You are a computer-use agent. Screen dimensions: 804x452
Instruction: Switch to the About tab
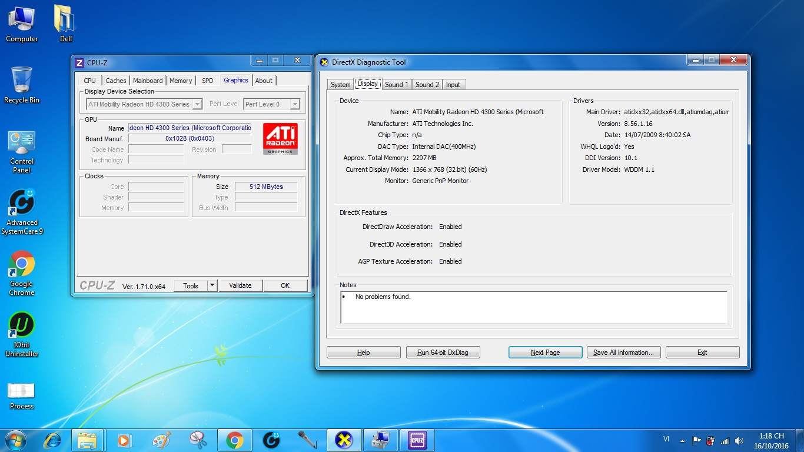pyautogui.click(x=264, y=81)
